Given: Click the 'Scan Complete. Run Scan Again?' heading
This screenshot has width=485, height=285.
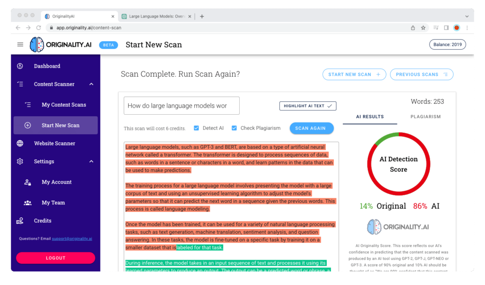Looking at the screenshot, I should click(x=180, y=74).
